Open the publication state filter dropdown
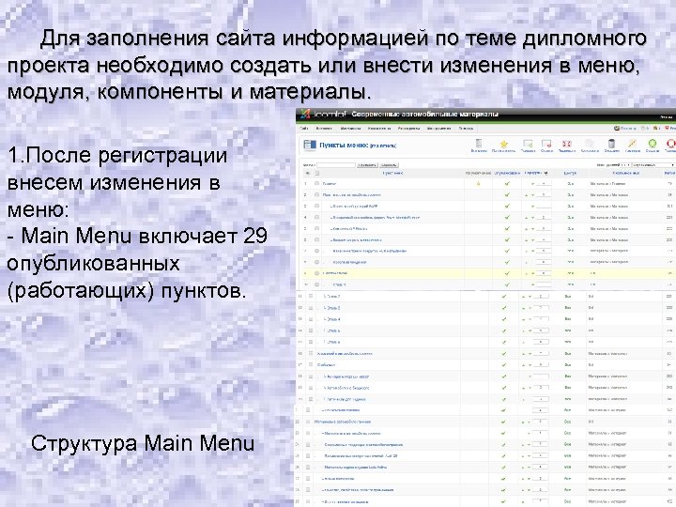This screenshot has width=676, height=507. [653, 165]
